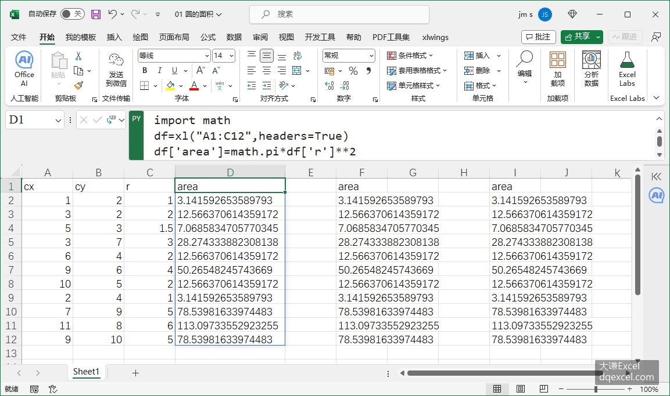This screenshot has width=670, height=396.
Task: Click the 批注 comments button
Action: tap(539, 37)
